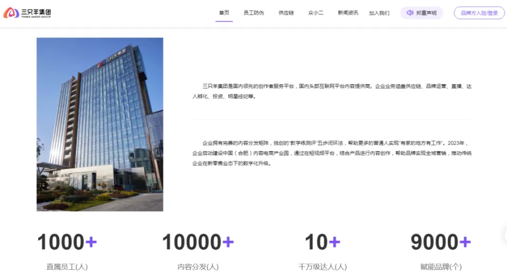The height and width of the screenshot is (274, 507).
Task: Click the 1000+ statistic number
Action: (x=67, y=242)
